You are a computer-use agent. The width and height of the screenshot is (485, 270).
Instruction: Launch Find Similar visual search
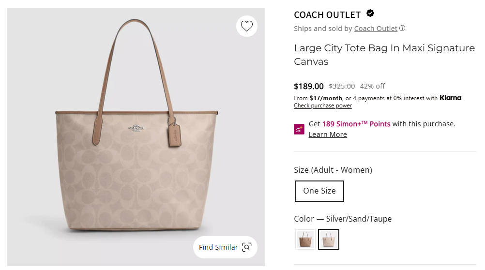[x=225, y=247]
